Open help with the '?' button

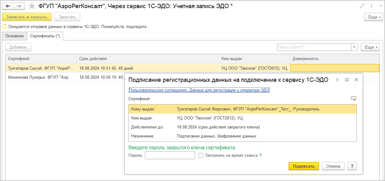(x=352, y=166)
